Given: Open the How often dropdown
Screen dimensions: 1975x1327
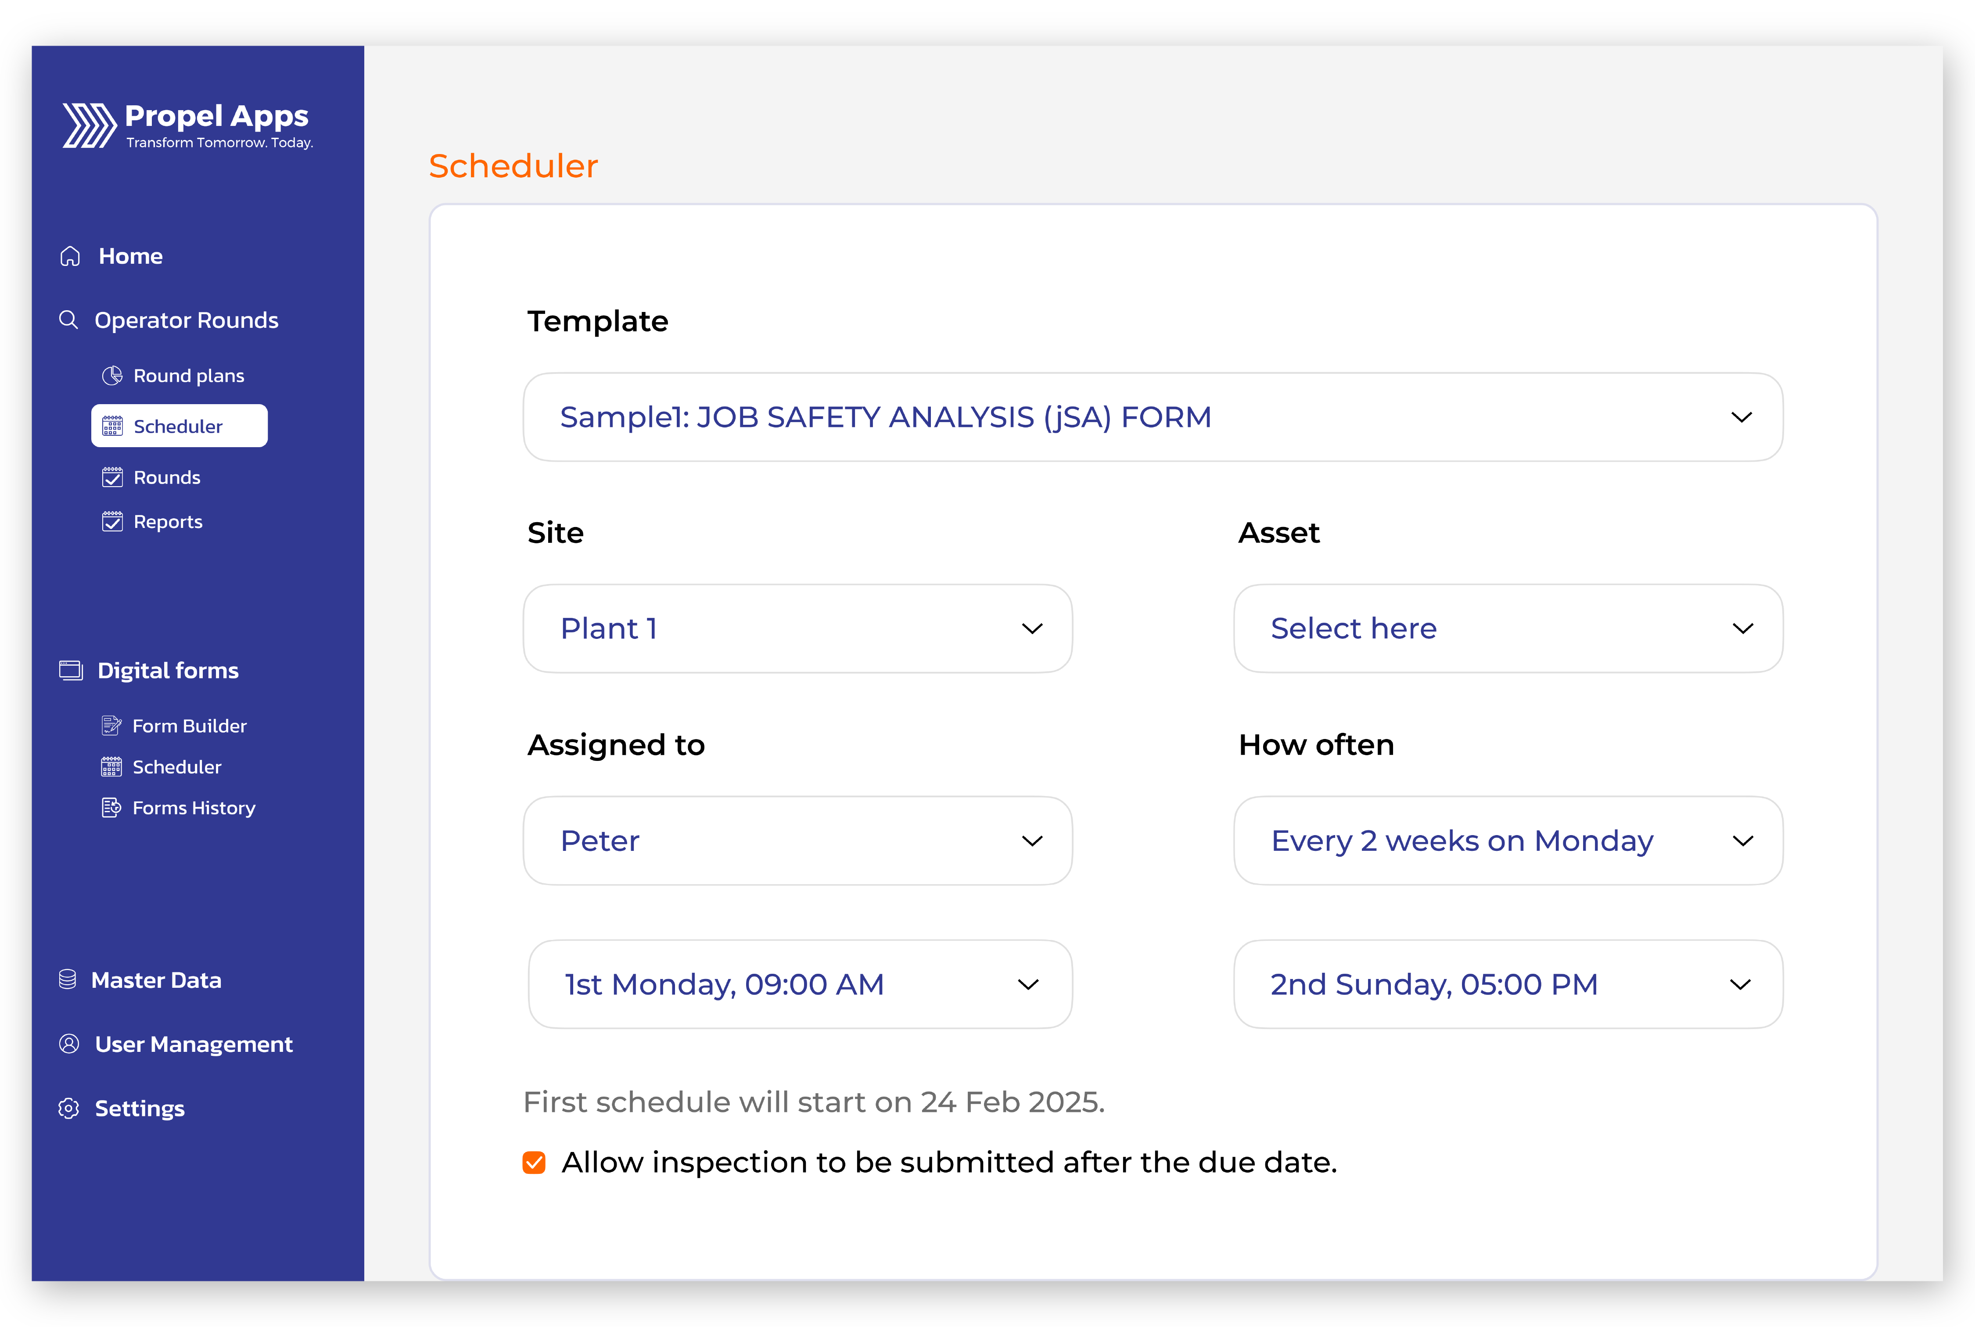Looking at the screenshot, I should [x=1508, y=840].
